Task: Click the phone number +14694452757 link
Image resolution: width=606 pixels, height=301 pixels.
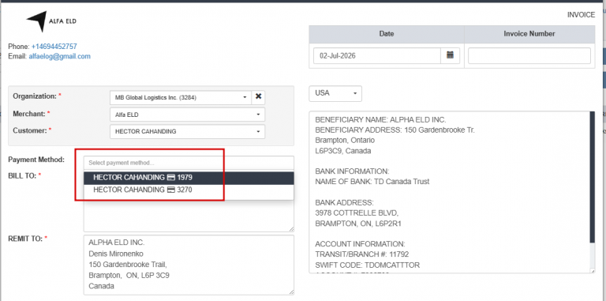Action: 54,47
